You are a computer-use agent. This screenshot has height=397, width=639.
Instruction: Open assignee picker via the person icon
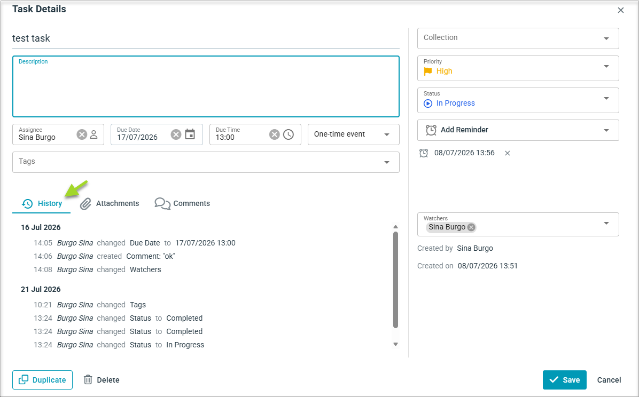tap(93, 134)
